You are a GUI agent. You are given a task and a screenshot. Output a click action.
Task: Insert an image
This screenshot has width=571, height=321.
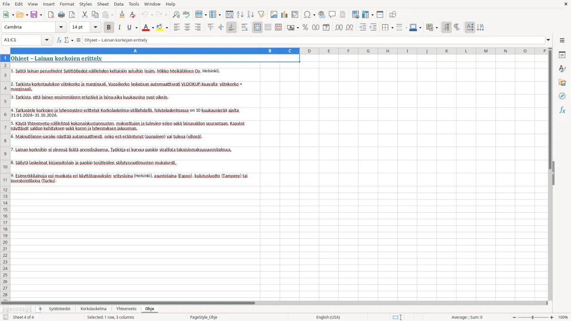274,15
